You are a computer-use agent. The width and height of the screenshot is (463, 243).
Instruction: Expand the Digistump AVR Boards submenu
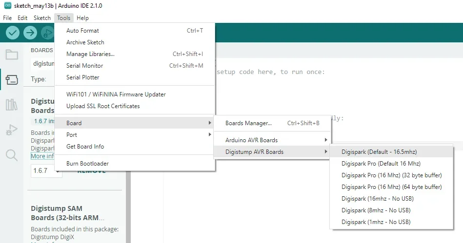point(272,152)
